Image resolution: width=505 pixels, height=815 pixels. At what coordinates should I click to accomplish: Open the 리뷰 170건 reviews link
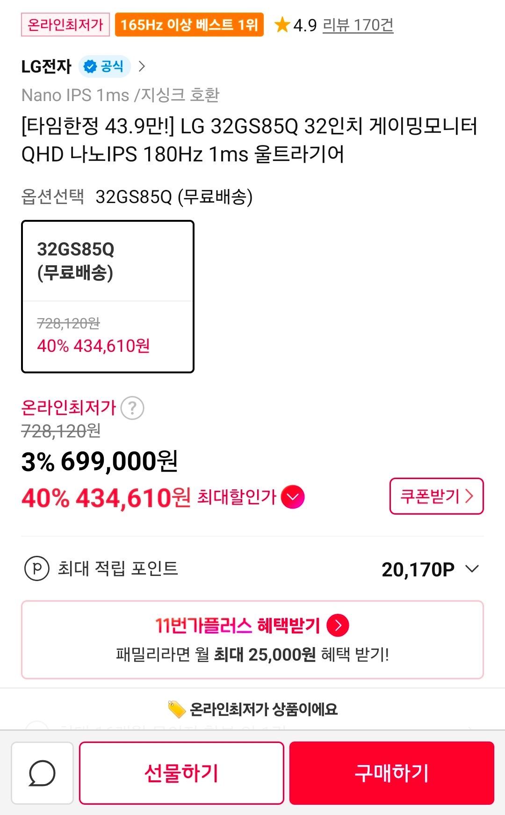(358, 25)
